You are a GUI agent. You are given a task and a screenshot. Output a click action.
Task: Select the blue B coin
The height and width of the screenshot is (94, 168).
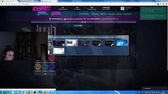(52, 67)
